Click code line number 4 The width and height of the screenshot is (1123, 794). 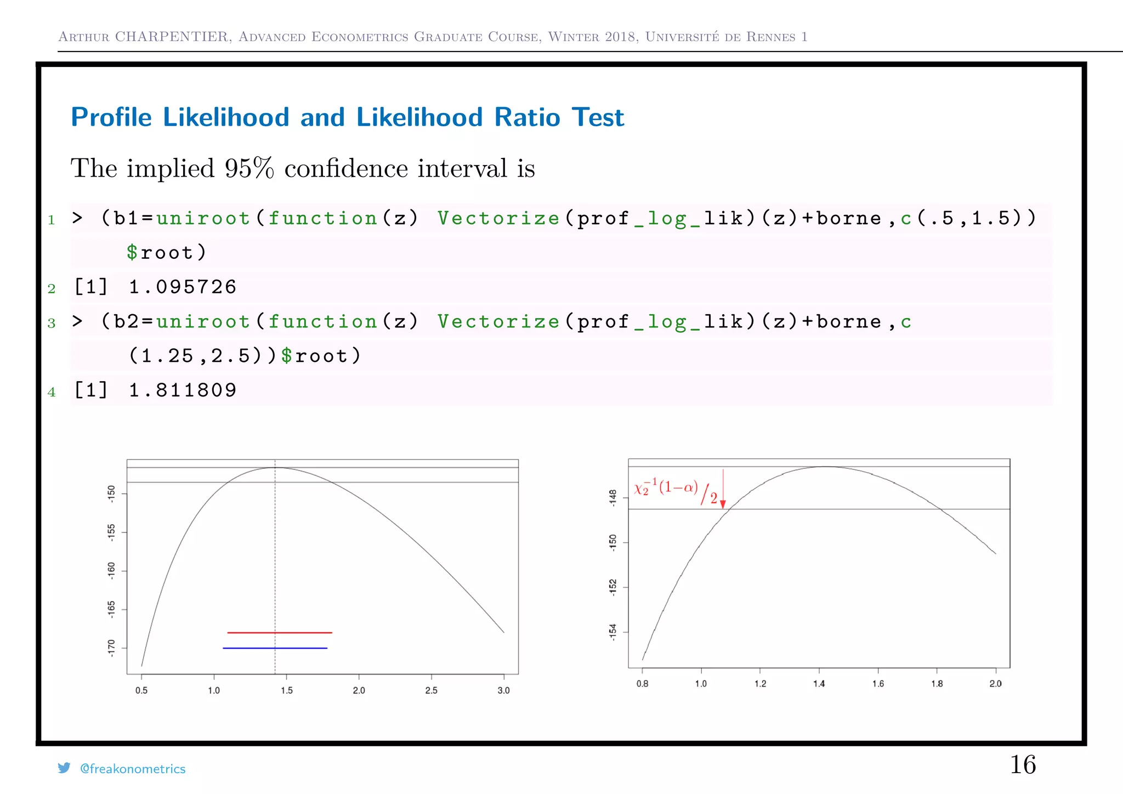click(52, 392)
